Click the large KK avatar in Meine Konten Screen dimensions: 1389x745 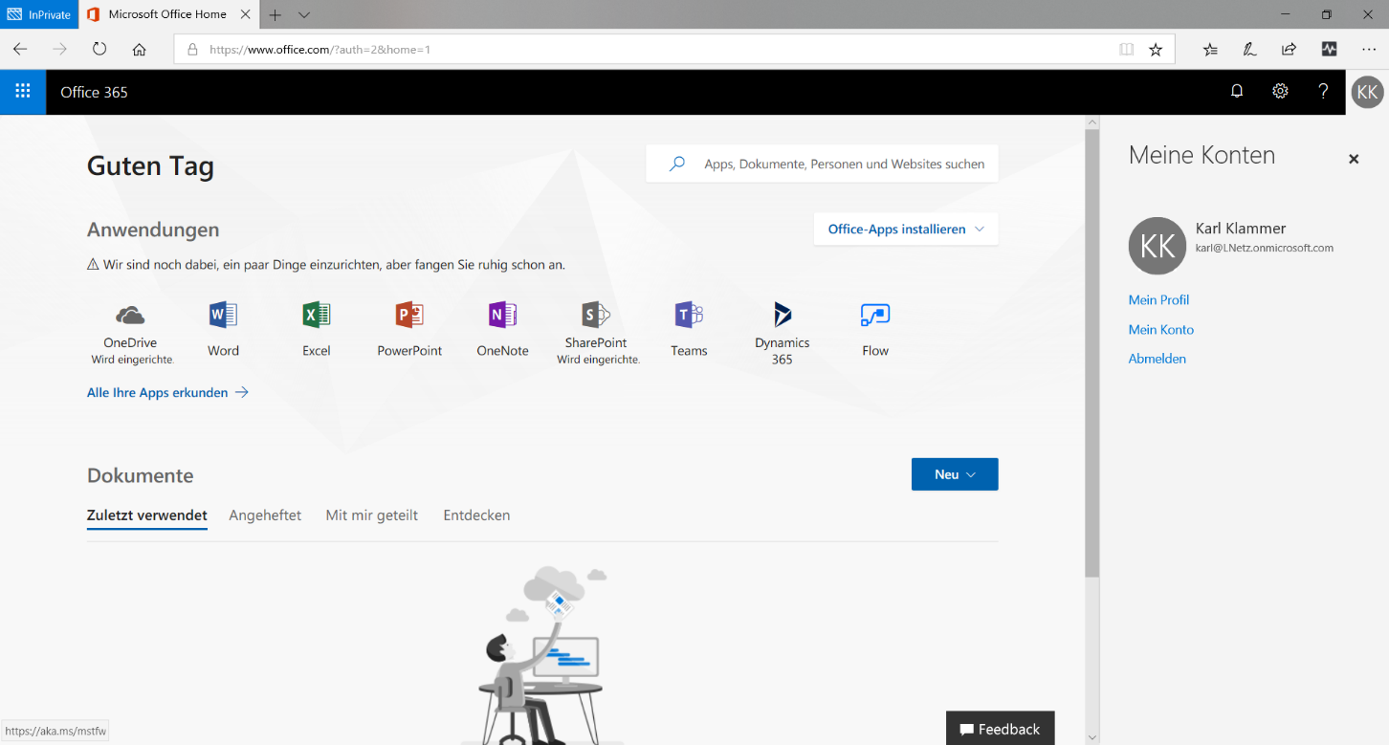click(x=1157, y=246)
